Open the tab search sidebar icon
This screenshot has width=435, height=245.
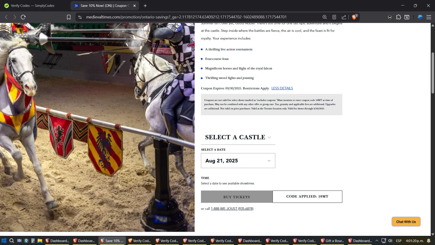[407, 17]
